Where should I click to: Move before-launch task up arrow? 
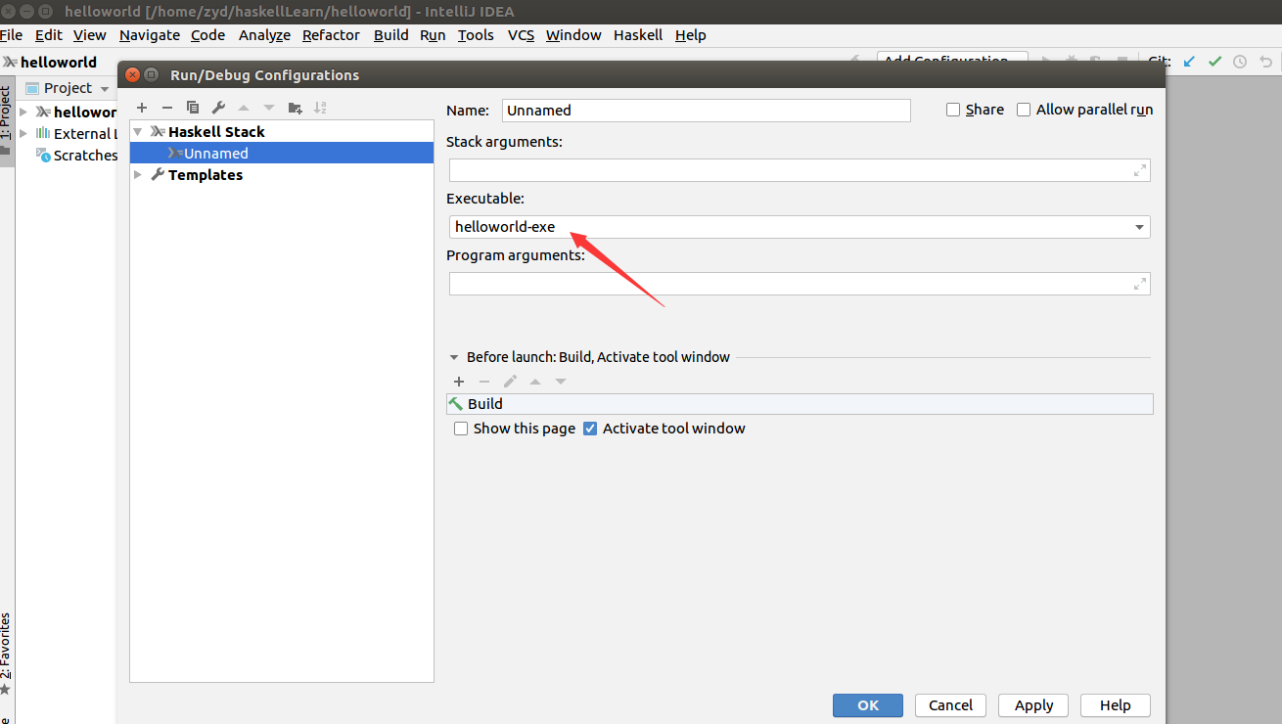pyautogui.click(x=535, y=382)
